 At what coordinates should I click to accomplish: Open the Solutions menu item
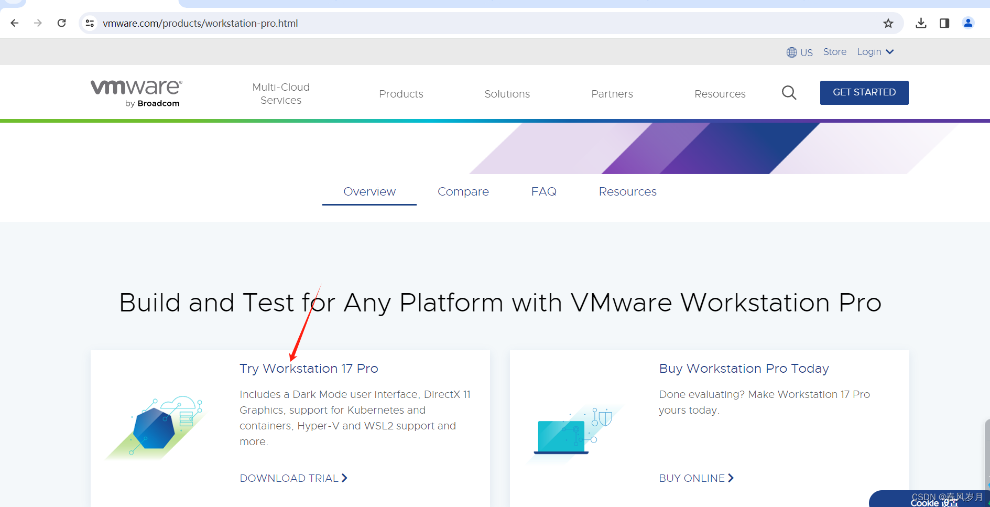[507, 93]
